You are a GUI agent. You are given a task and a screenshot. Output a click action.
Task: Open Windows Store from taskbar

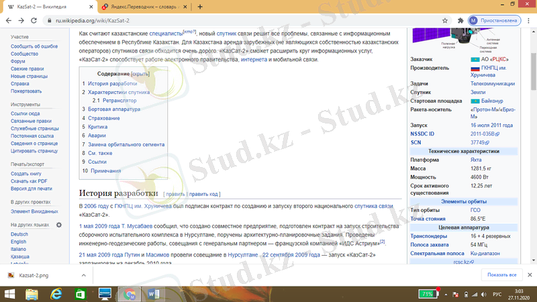[81, 294]
